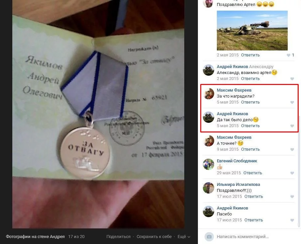Open 'Фотографии на стене Андрея' album link
Image resolution: width=301 pixels, height=244 pixels.
[35, 237]
